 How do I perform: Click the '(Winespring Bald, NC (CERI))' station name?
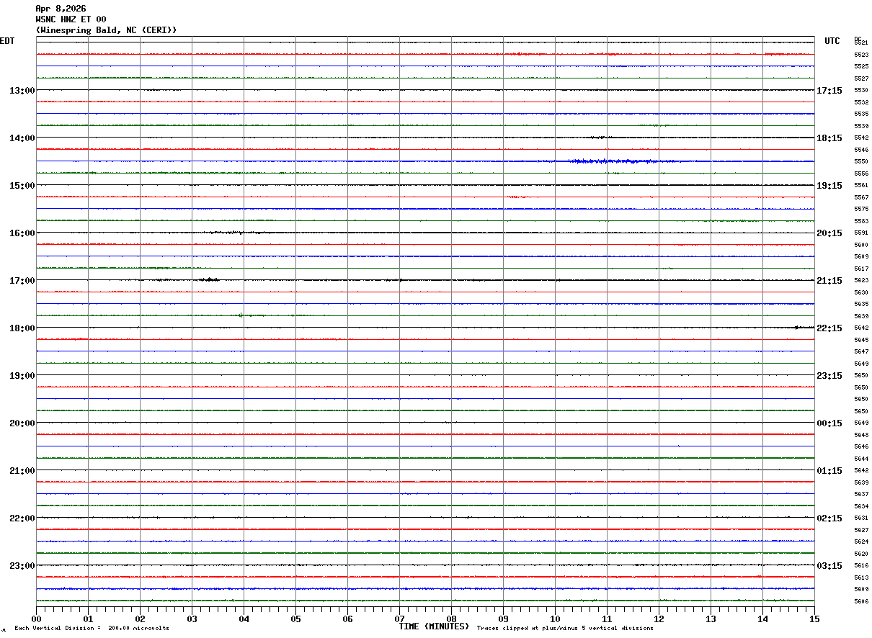tap(106, 30)
